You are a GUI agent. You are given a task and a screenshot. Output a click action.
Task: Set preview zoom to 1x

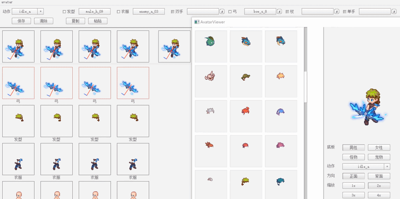[353, 186]
